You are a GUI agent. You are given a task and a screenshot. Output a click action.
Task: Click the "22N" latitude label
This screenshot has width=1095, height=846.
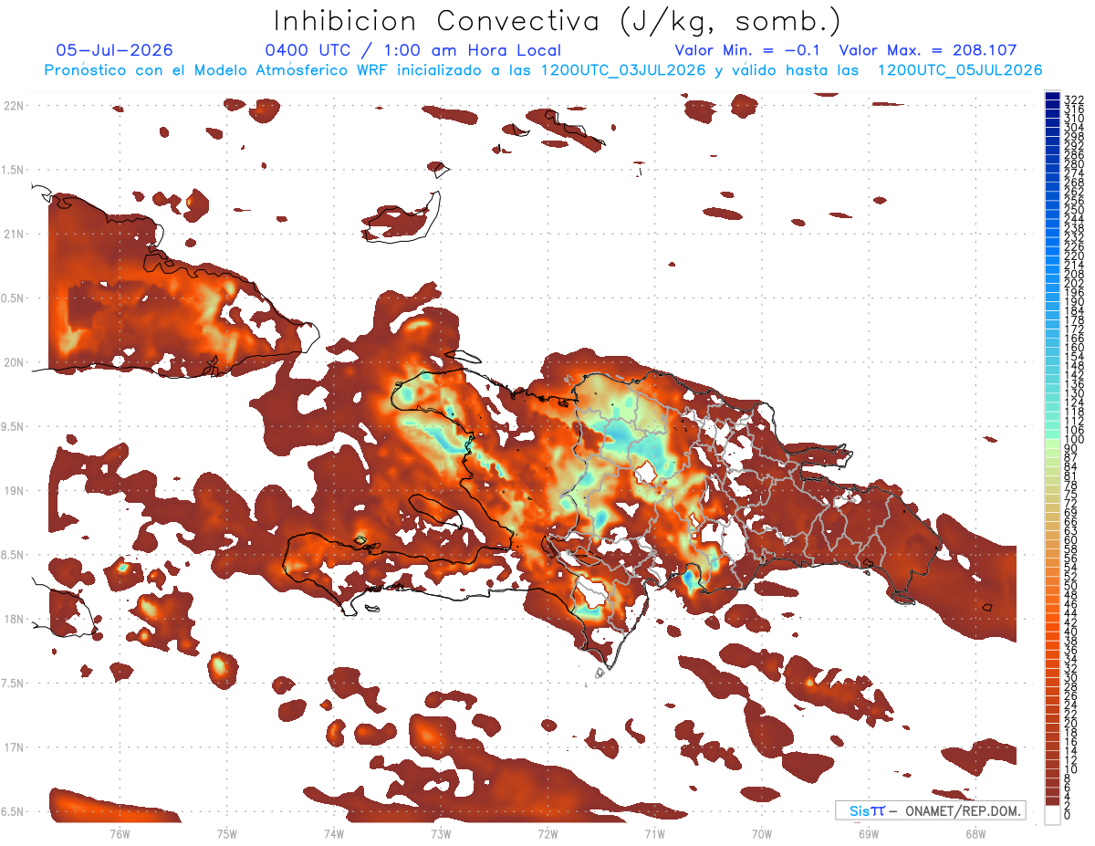15,105
